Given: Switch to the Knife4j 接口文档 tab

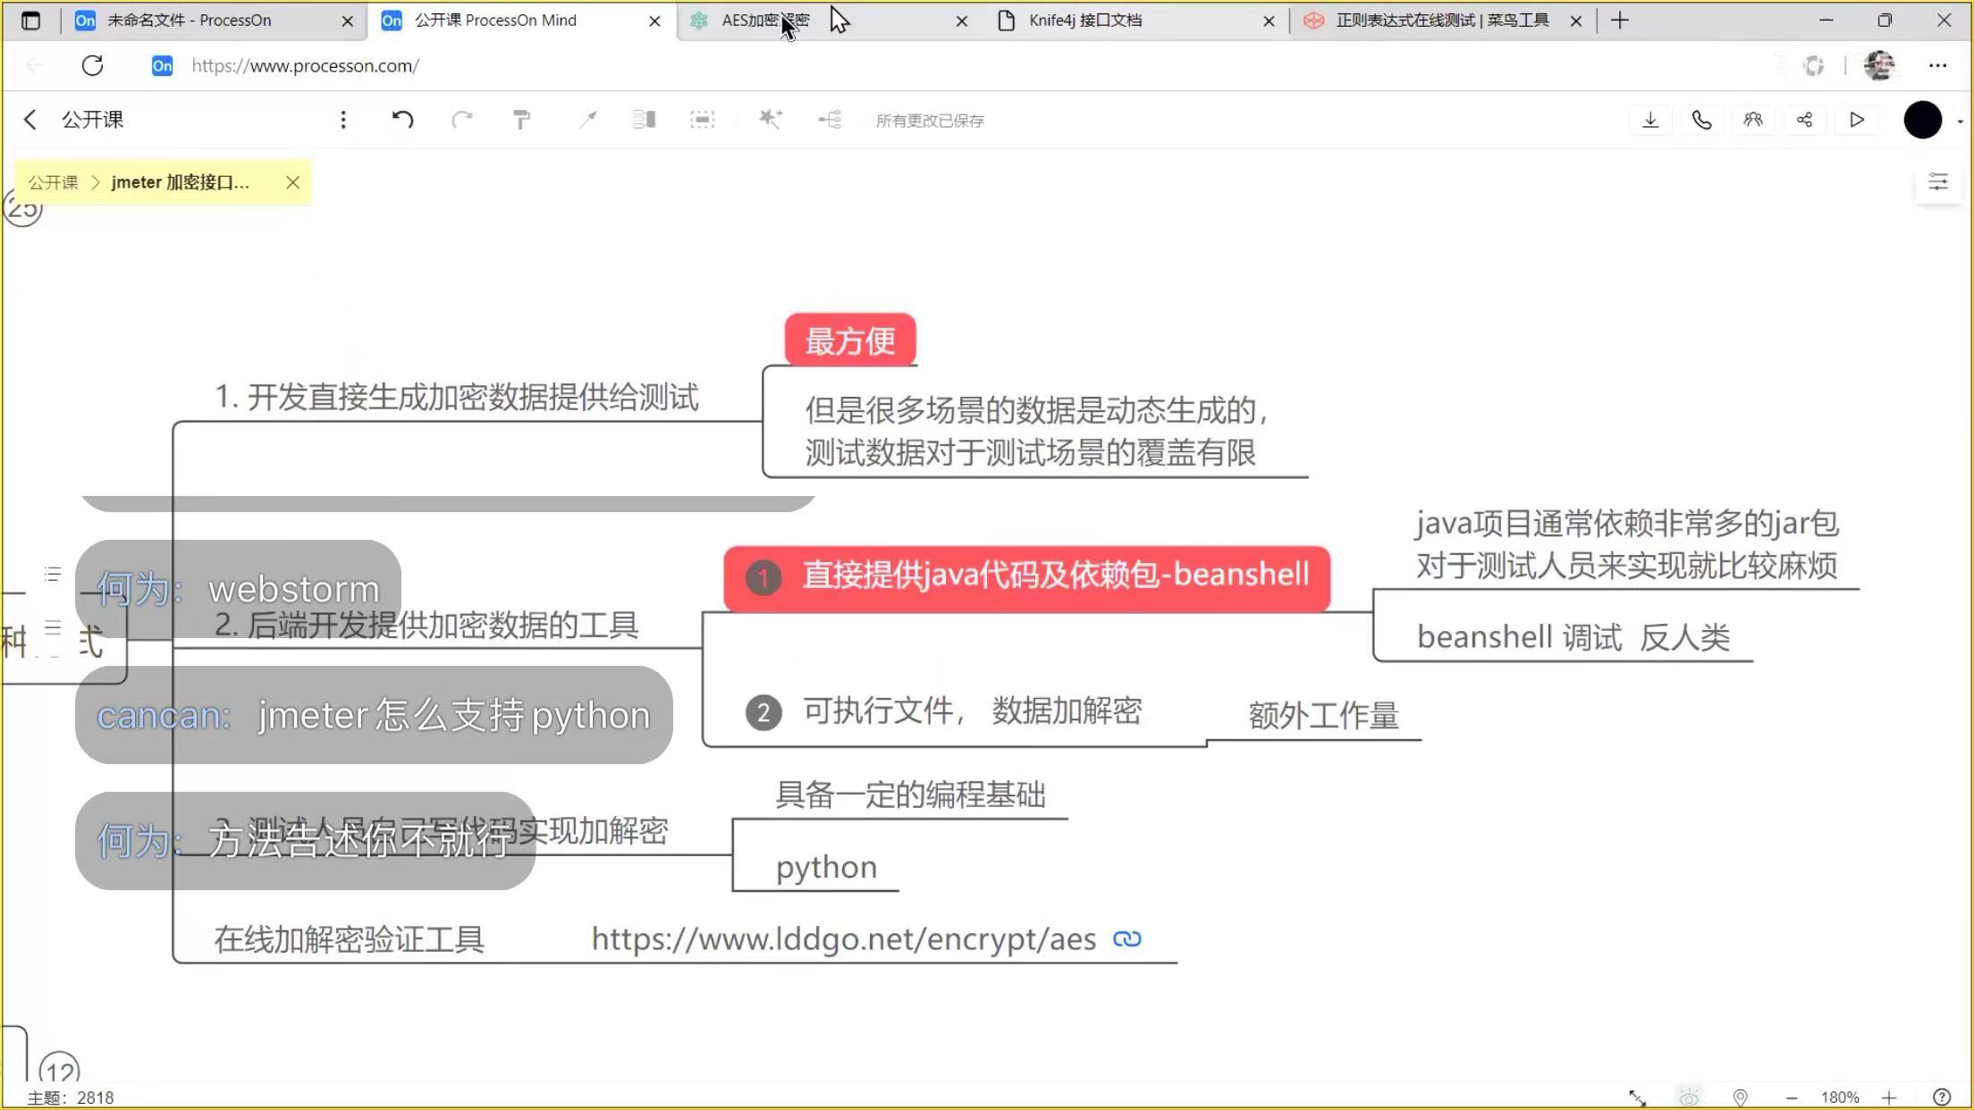Looking at the screenshot, I should pyautogui.click(x=1084, y=20).
